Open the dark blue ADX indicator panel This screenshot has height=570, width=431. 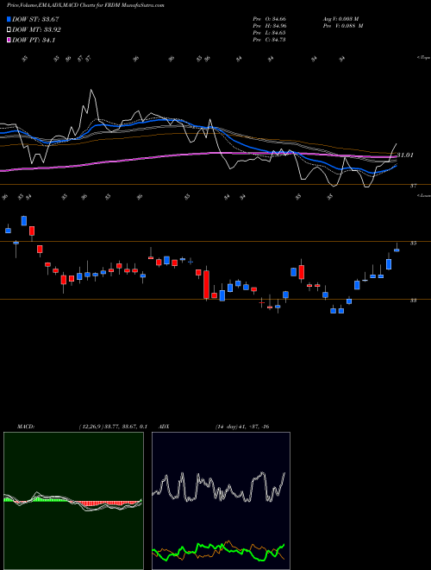click(221, 501)
